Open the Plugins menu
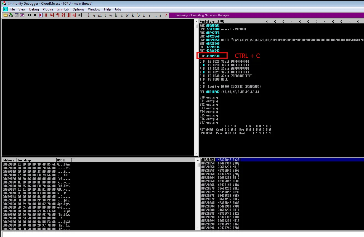This screenshot has width=364, height=237. (48, 9)
